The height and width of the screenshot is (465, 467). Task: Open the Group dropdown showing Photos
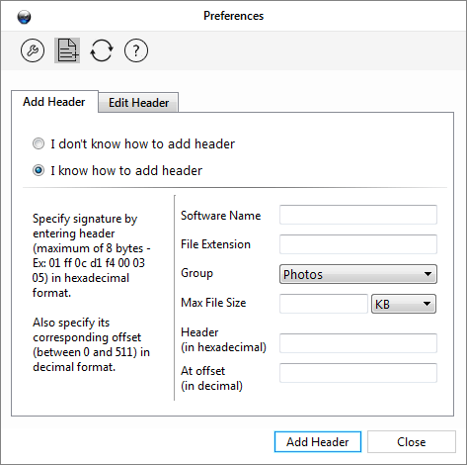click(x=358, y=274)
